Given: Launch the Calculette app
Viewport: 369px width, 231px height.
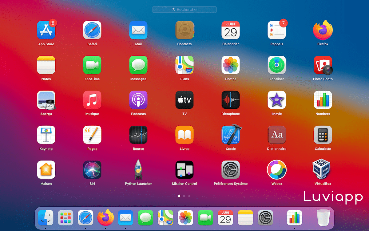Looking at the screenshot, I should tap(323, 135).
